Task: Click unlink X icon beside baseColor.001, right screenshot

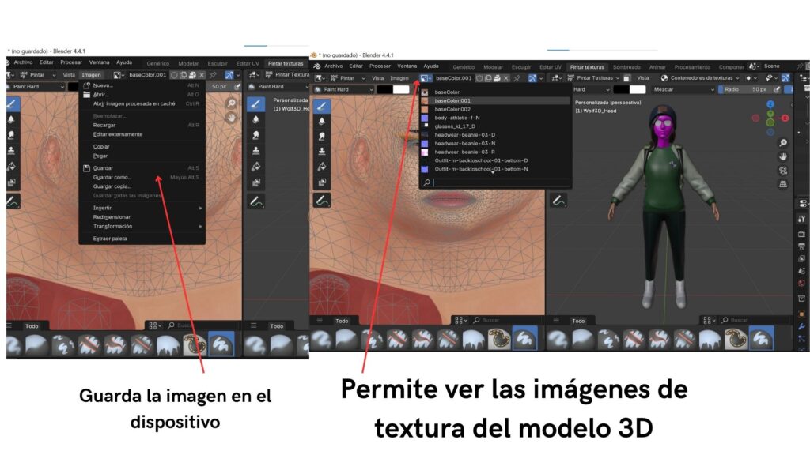Action: (x=506, y=78)
